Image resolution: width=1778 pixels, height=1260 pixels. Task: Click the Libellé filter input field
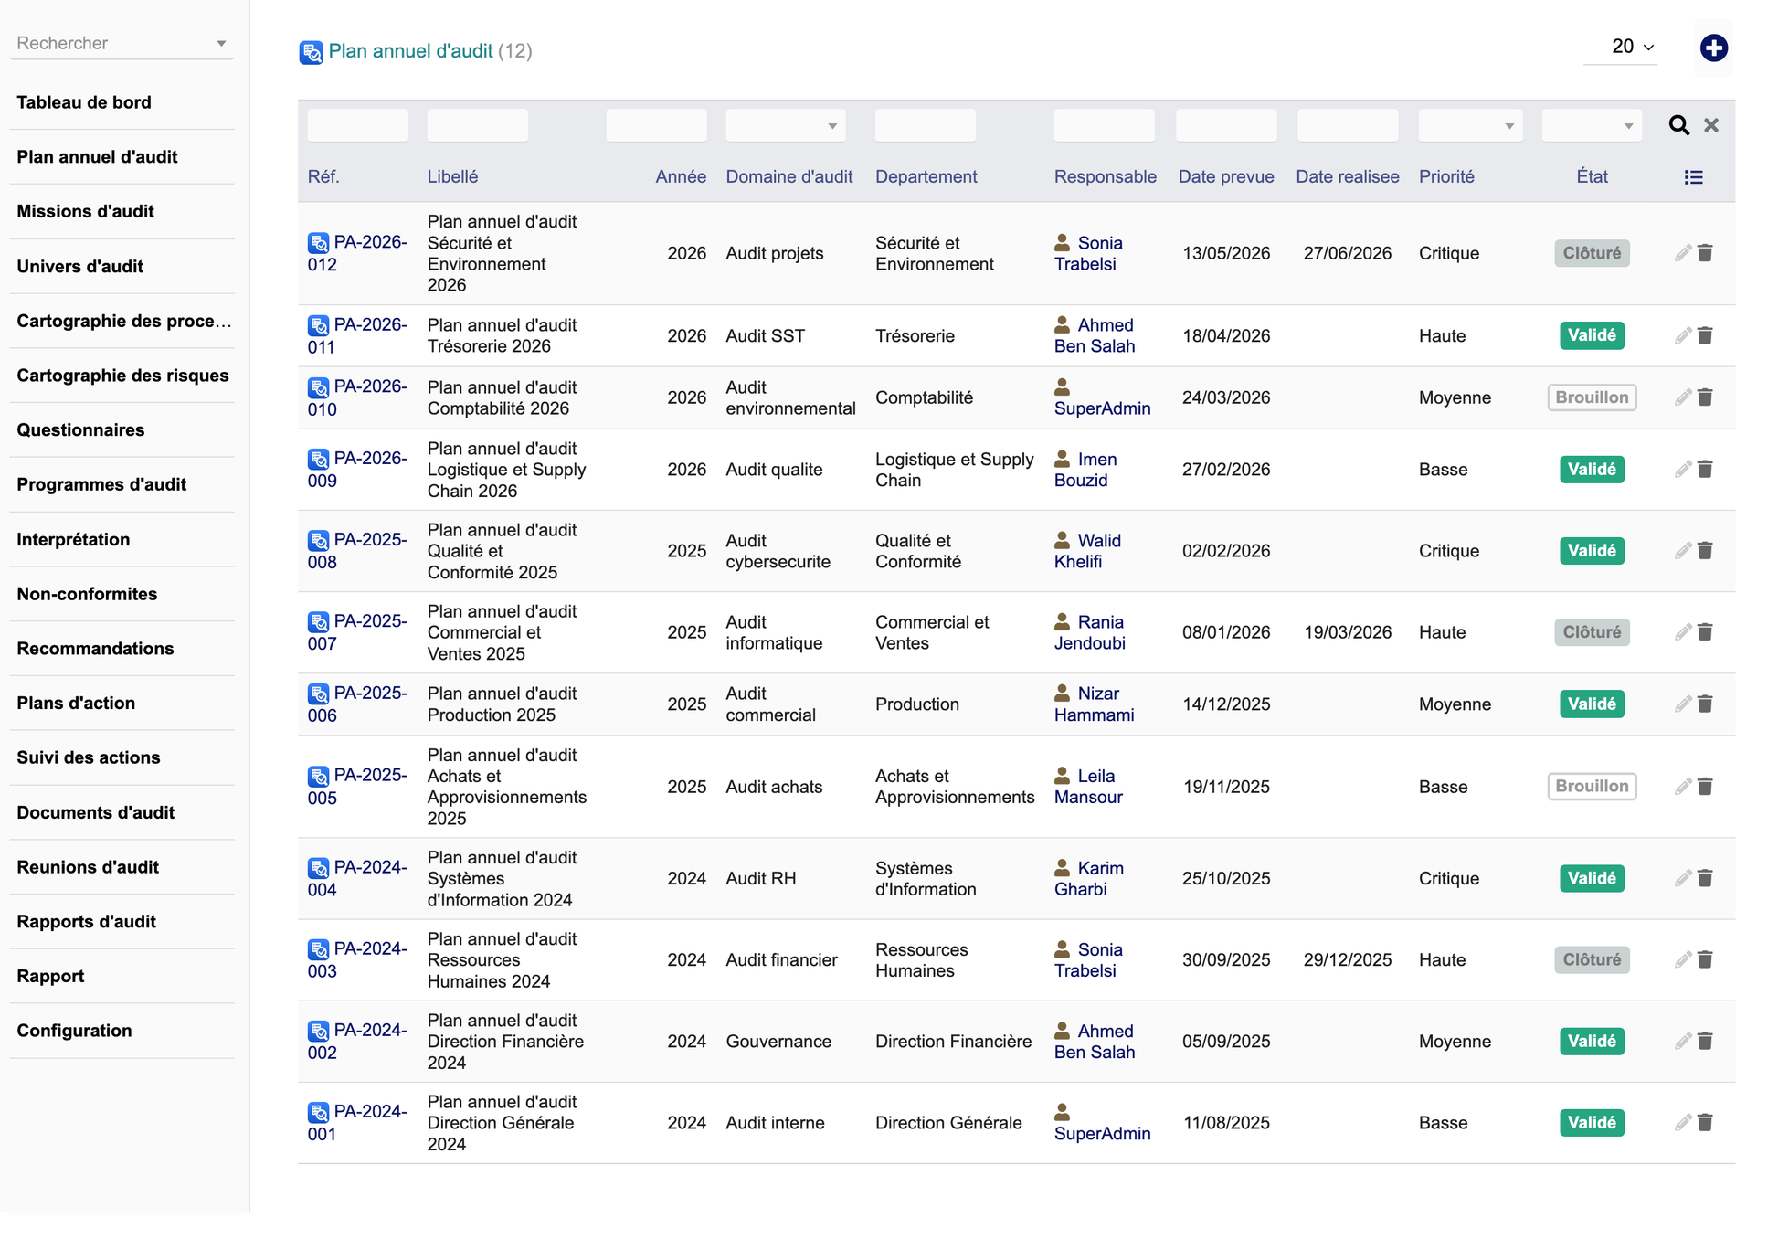coord(477,125)
